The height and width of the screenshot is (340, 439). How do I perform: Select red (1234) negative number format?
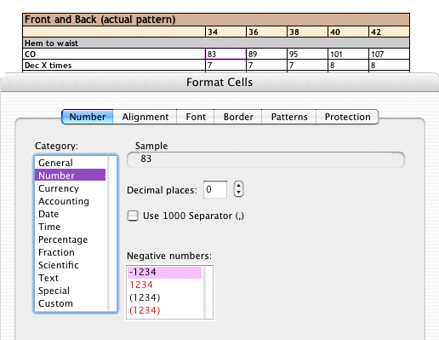pyautogui.click(x=164, y=310)
